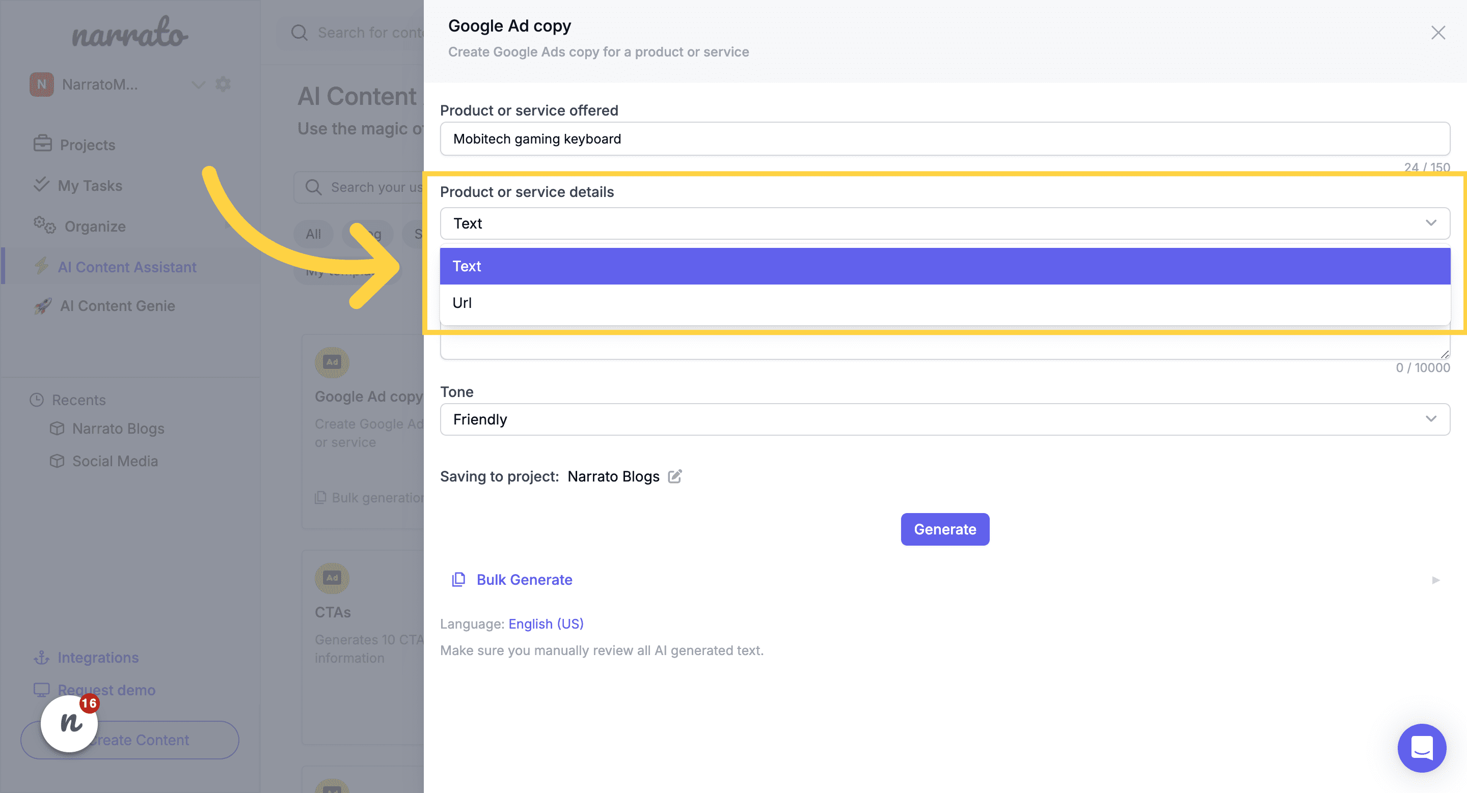Open workspace settings gear icon
Screen dimensions: 1467x793
pyautogui.click(x=223, y=84)
